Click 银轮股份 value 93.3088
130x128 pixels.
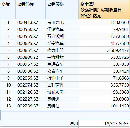[x=104, y=92]
